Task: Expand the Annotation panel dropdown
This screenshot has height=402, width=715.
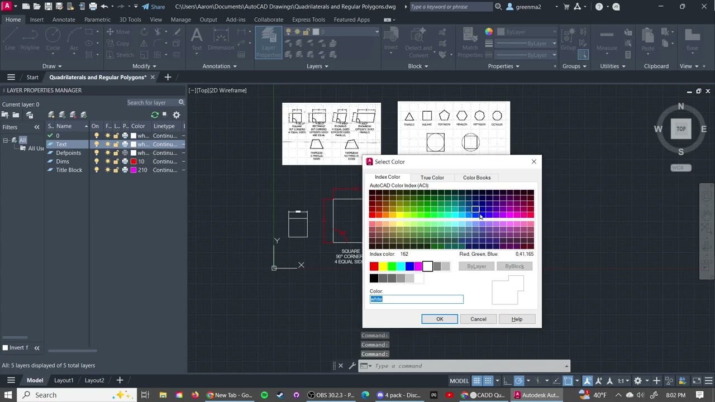Action: tap(220, 66)
